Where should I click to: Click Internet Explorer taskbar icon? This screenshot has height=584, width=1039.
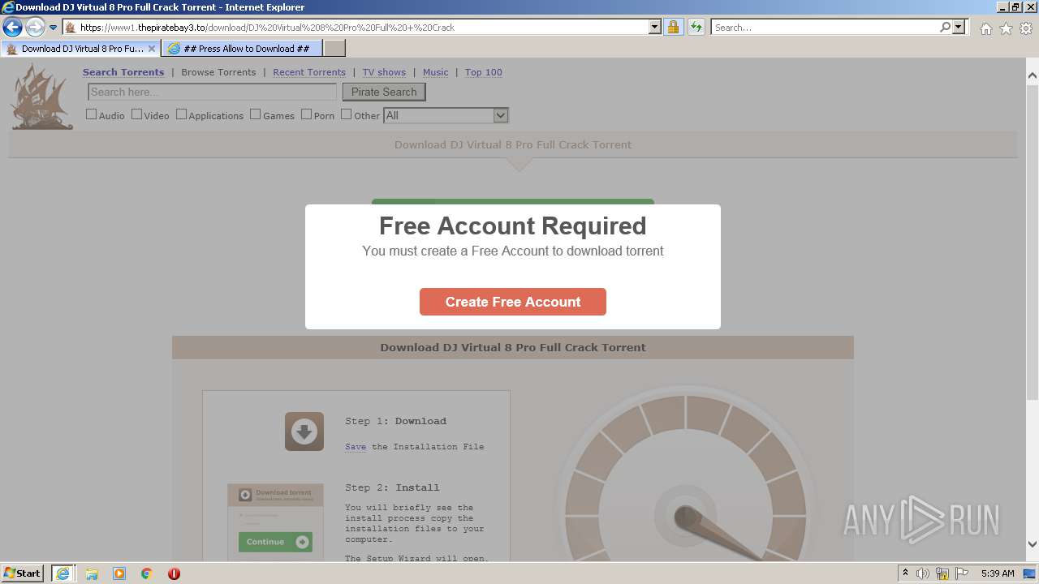pyautogui.click(x=63, y=573)
